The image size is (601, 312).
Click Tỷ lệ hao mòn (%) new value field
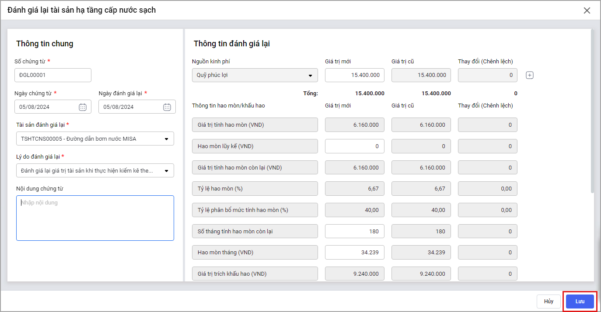click(354, 189)
